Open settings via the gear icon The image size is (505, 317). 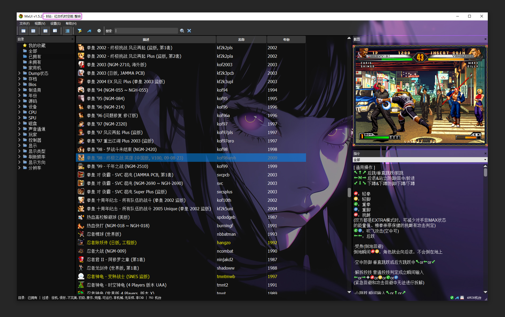[x=99, y=31]
